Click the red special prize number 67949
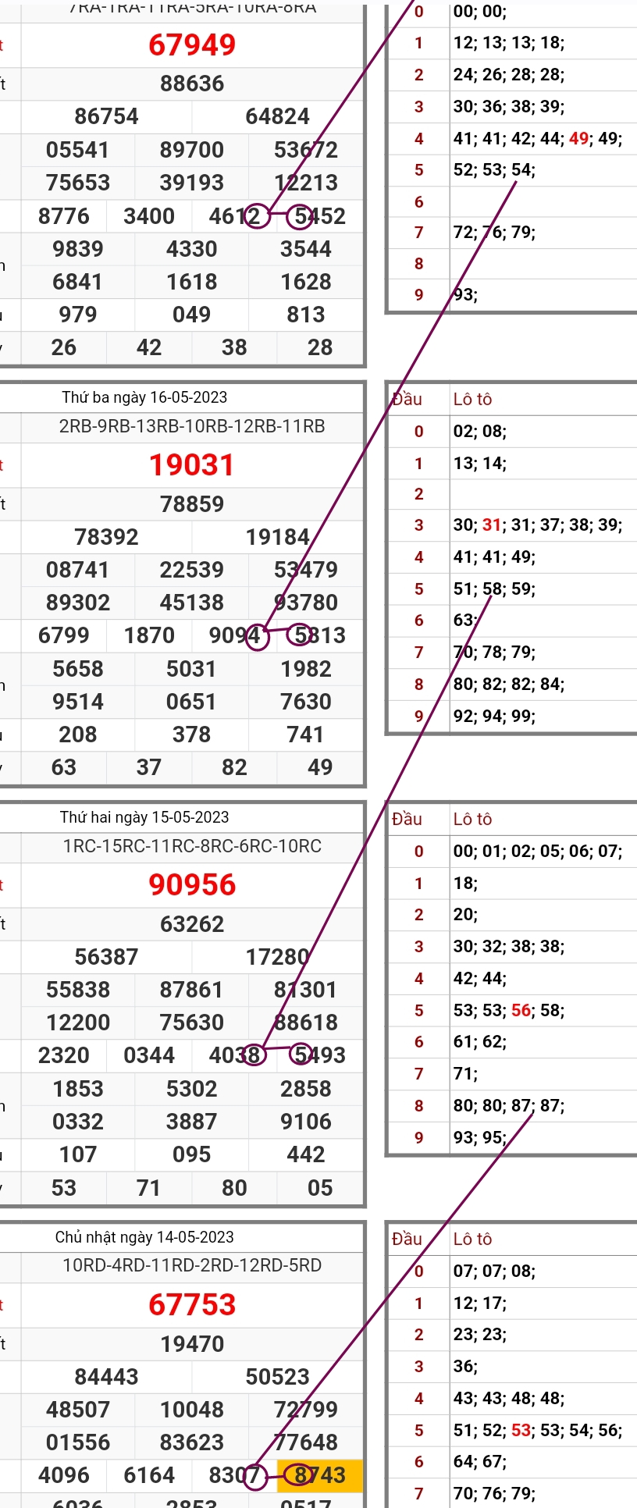Viewport: 637px width, 1508px height. point(192,44)
